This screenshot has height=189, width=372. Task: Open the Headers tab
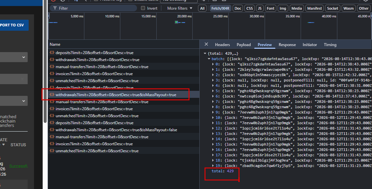pyautogui.click(x=222, y=45)
